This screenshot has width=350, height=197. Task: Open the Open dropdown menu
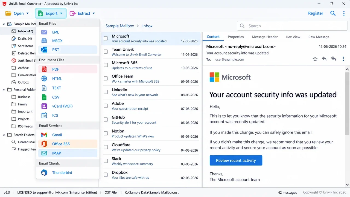pos(17,13)
